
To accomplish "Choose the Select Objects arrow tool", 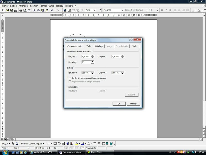I will coord(13,143).
